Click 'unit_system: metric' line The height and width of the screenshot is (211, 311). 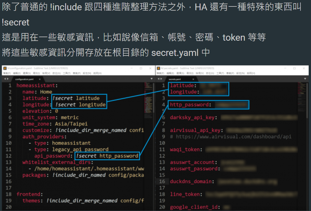click(51, 118)
